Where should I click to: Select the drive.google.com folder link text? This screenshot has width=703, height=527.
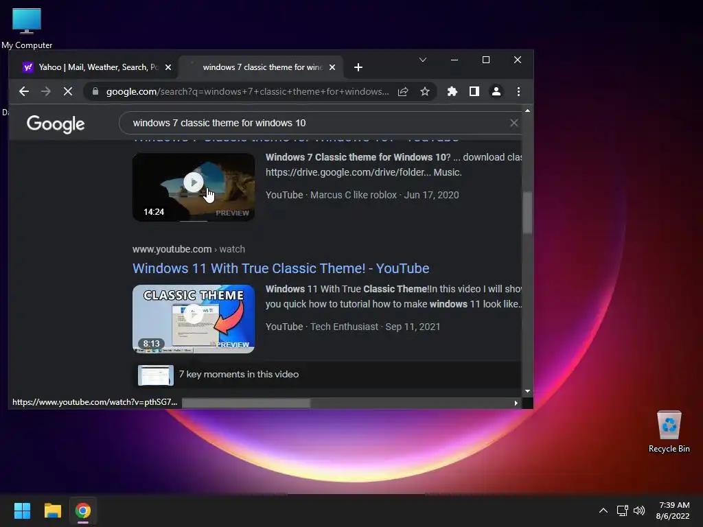[347, 172]
